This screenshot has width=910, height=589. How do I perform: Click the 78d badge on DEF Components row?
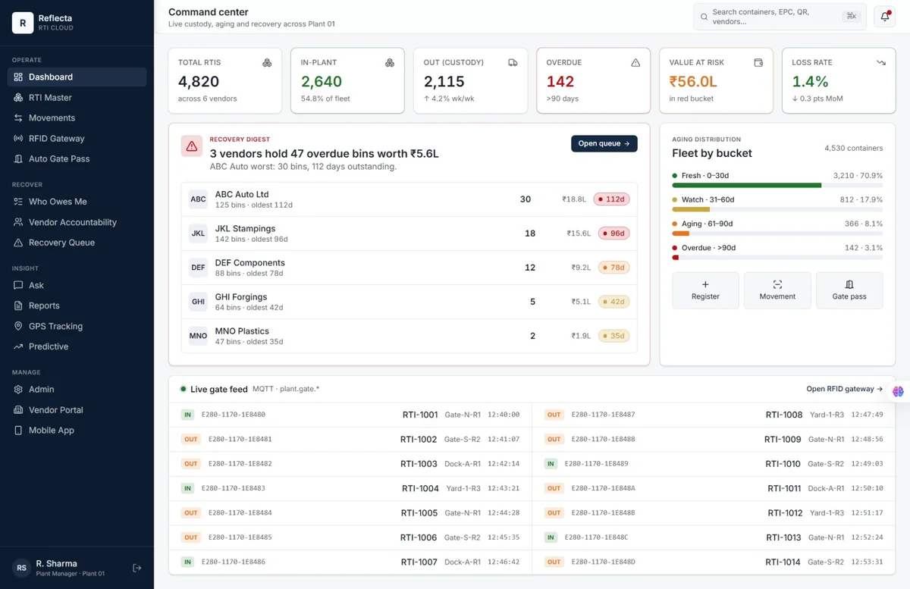tap(613, 268)
